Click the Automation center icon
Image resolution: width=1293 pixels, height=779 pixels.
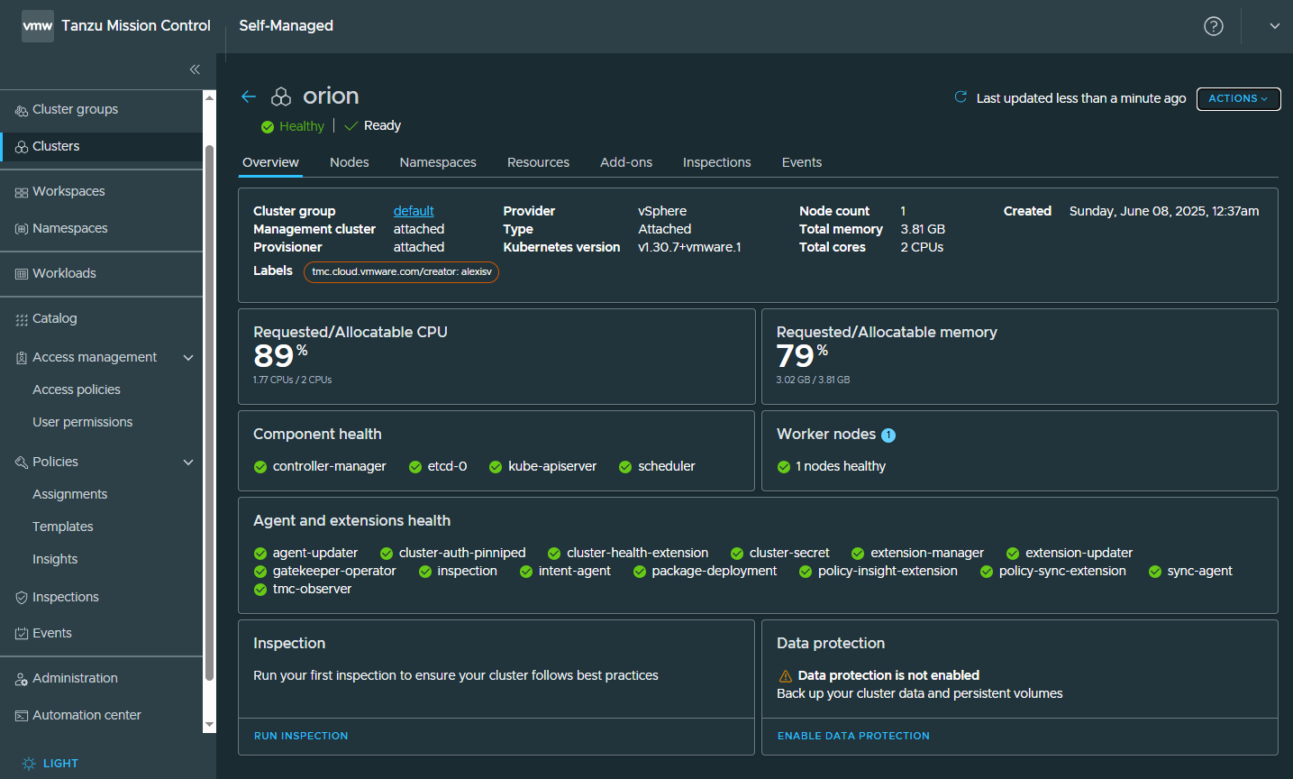[22, 716]
